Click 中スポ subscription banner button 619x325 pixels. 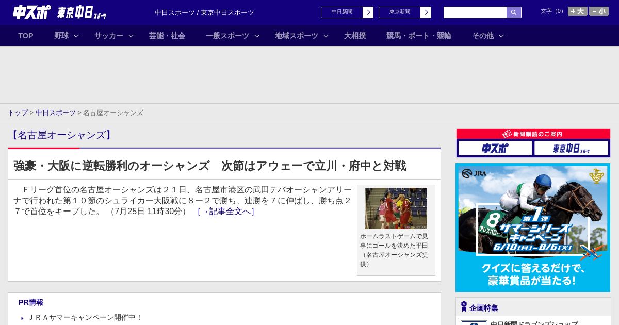(495, 148)
